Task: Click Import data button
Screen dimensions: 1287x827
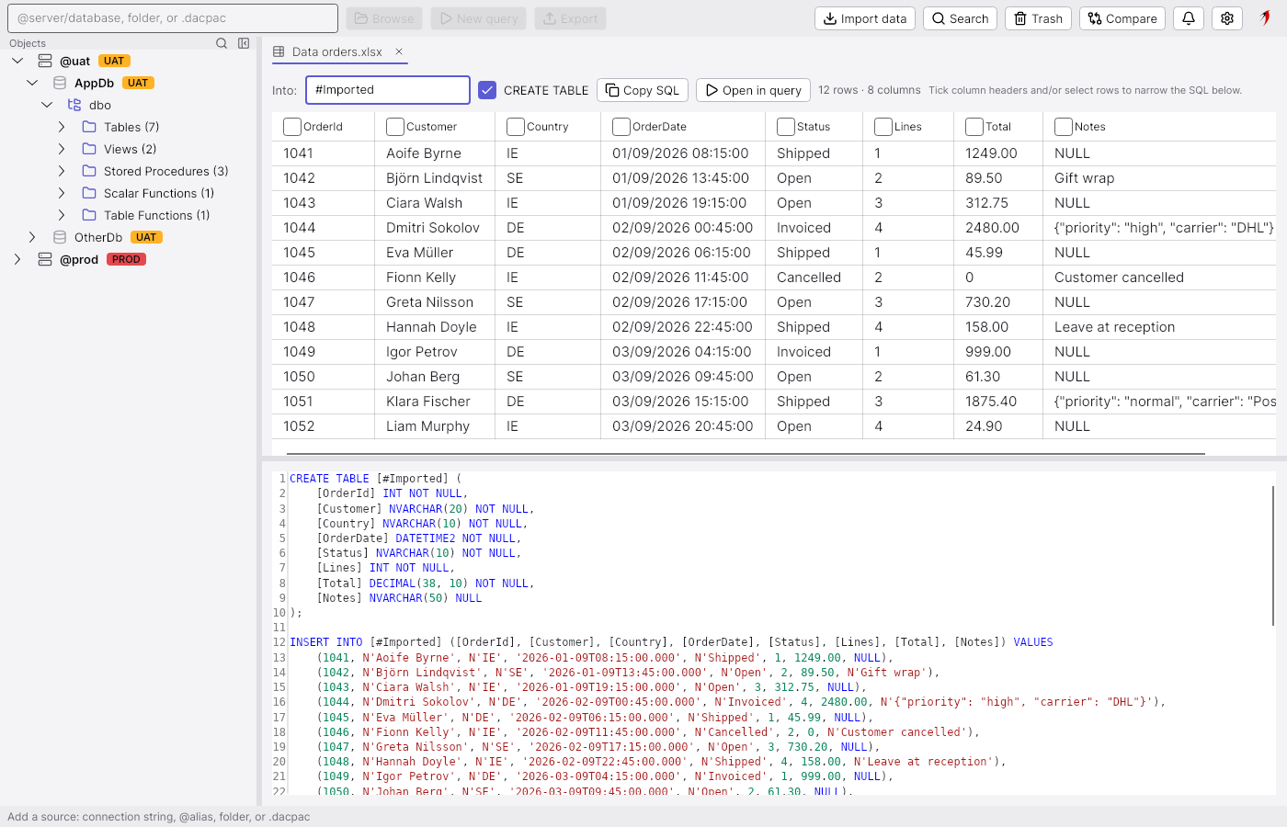Action: point(865,18)
